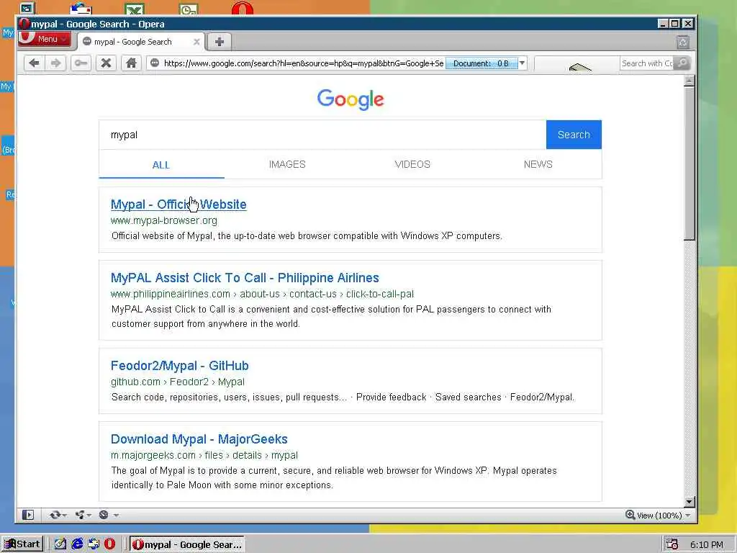Go back with the Opera back arrow
737x553 pixels.
click(x=34, y=63)
